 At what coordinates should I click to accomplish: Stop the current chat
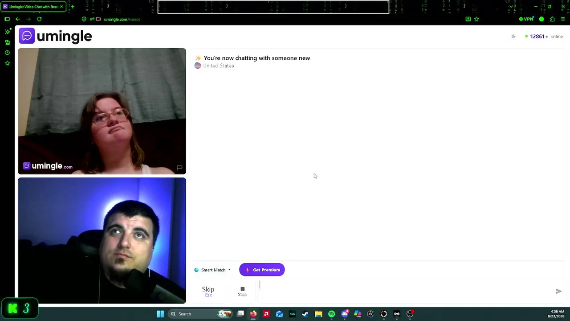pyautogui.click(x=242, y=291)
